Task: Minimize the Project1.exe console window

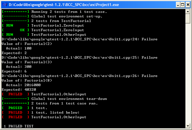Action: (178, 5)
